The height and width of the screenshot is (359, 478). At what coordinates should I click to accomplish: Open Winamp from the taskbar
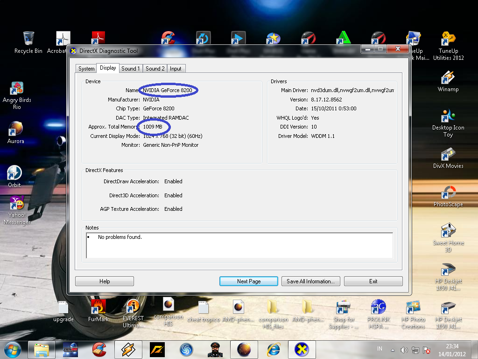coord(128,350)
